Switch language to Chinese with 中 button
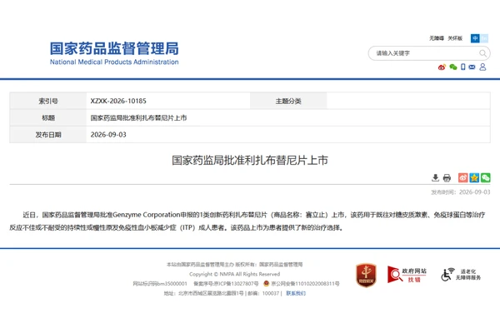The image size is (500, 333). tap(475, 38)
